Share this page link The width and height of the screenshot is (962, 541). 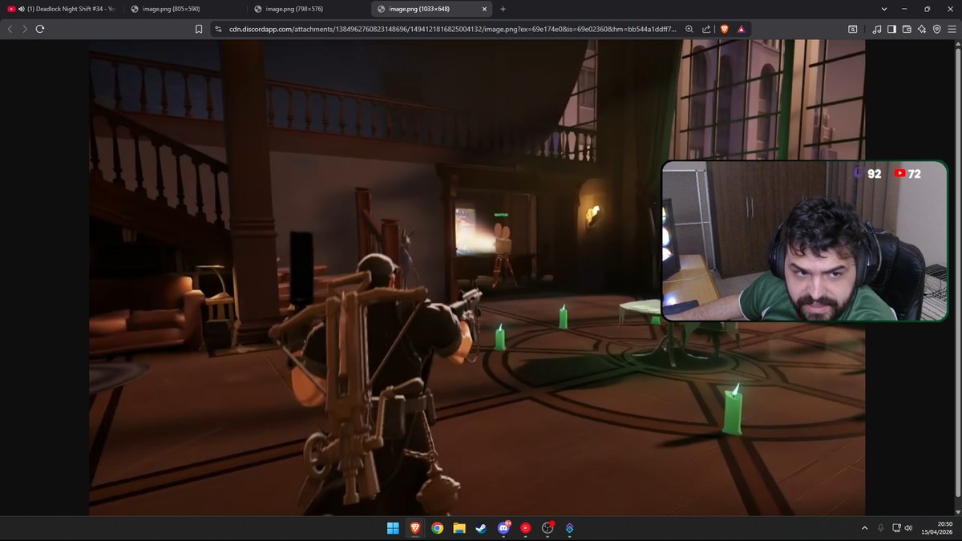tap(706, 29)
